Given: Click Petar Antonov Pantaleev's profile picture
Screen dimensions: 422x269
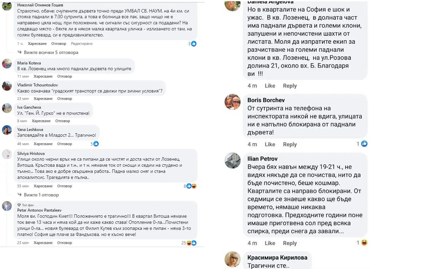Looking at the screenshot, I should [x=7, y=206].
